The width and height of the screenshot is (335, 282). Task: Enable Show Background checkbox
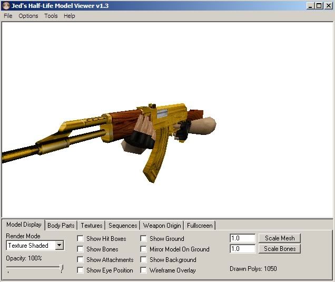(x=143, y=259)
